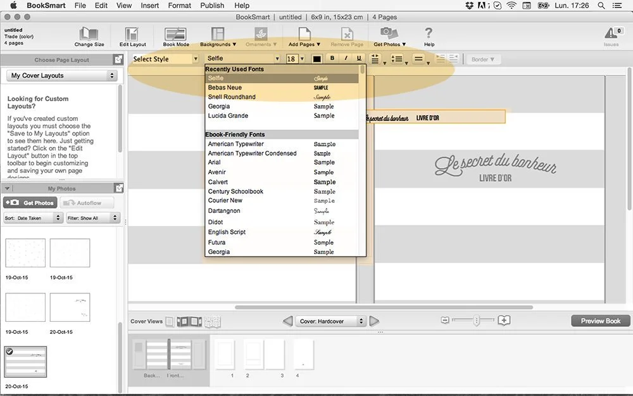The image size is (633, 396).
Task: Select page 1 thumbnail in filmstrip
Action: [x=225, y=354]
